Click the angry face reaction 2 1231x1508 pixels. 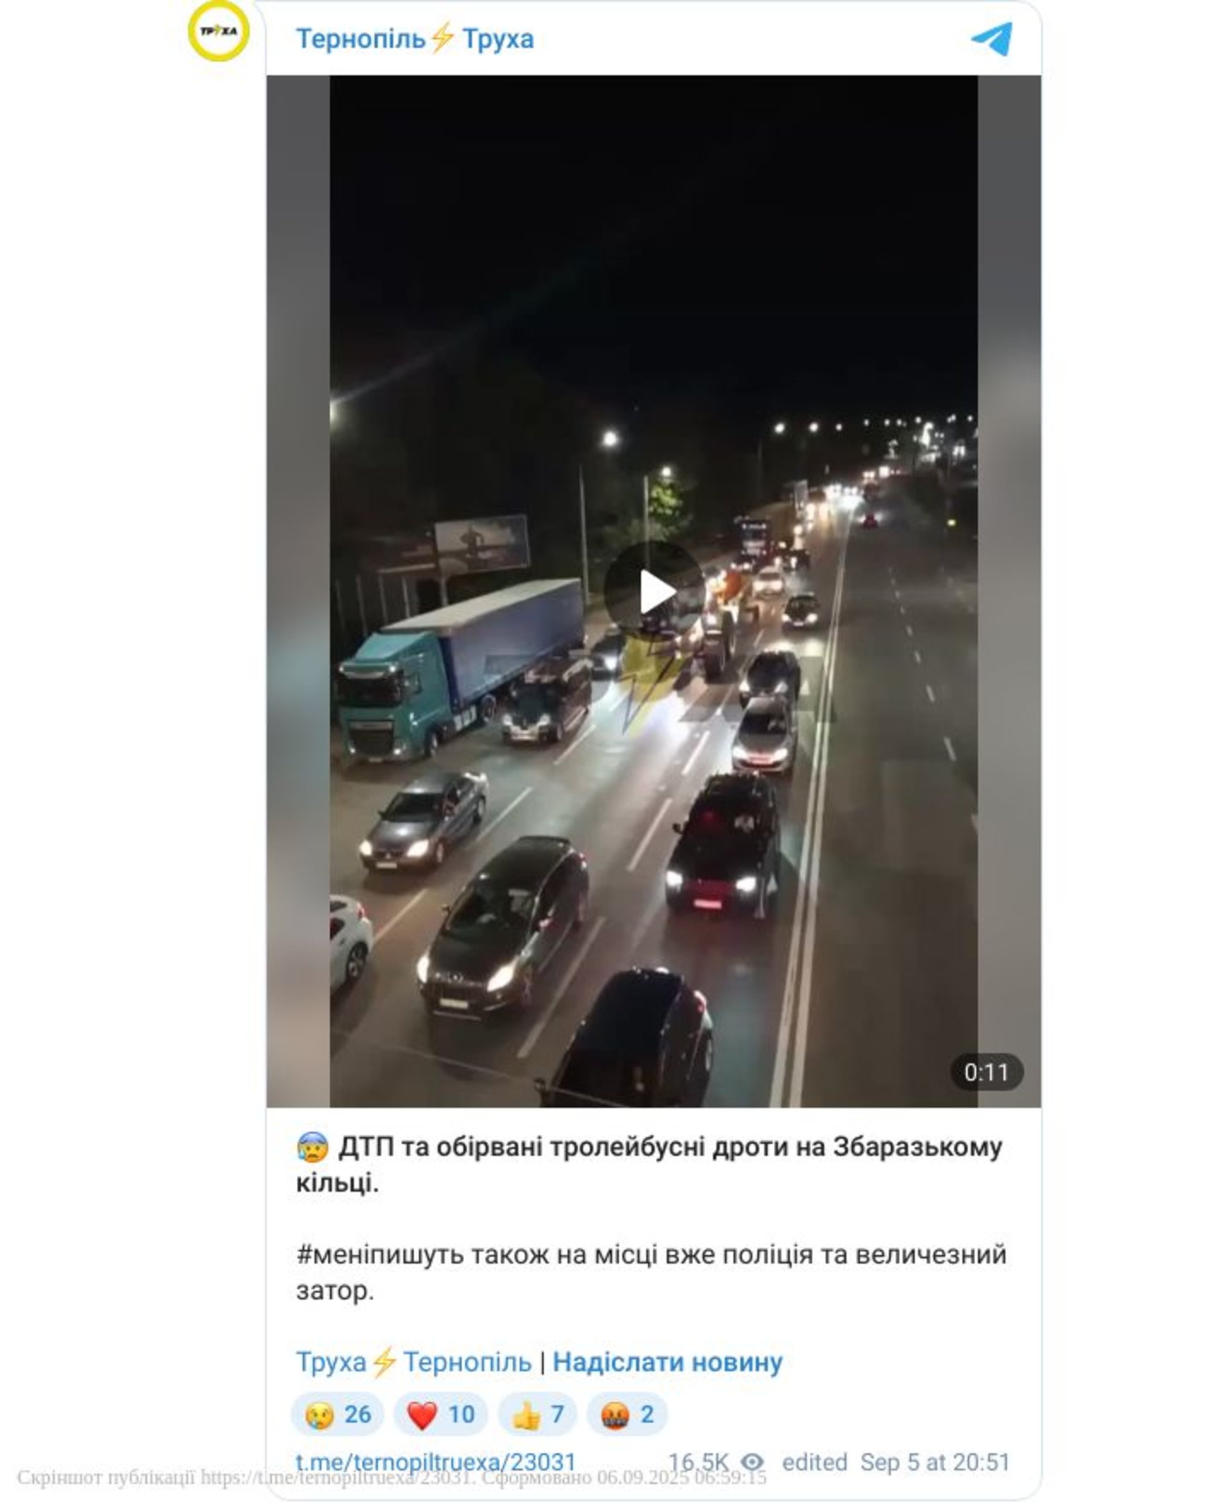[x=627, y=1414]
